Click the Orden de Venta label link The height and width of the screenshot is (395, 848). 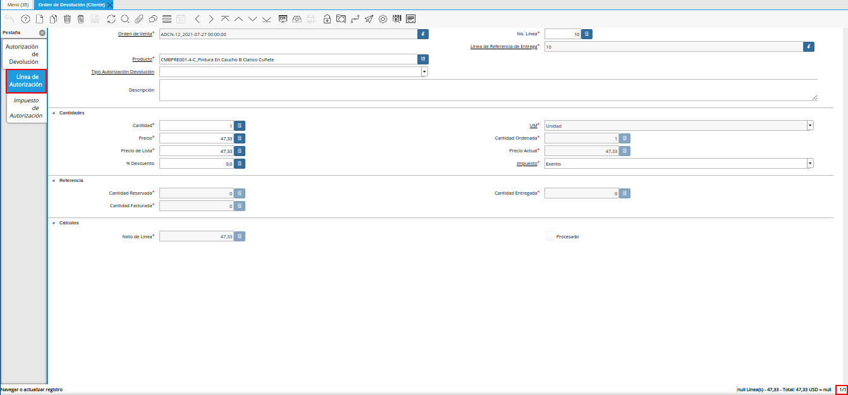coord(135,33)
